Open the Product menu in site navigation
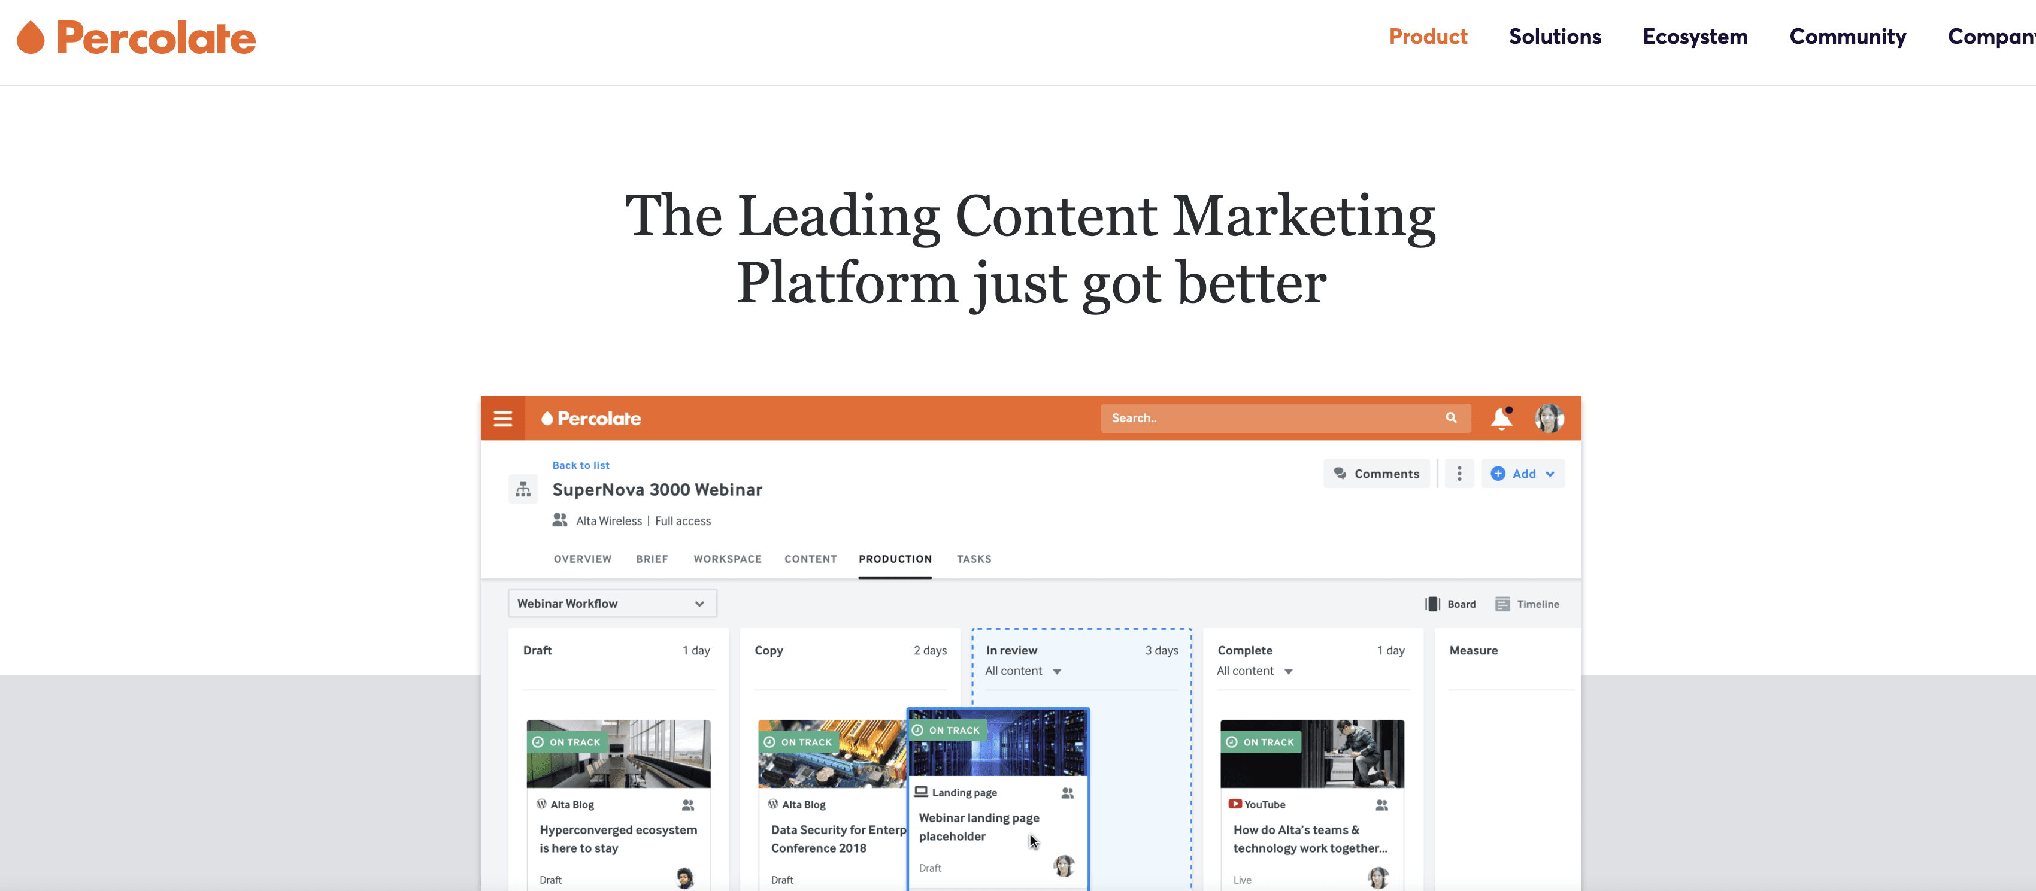Viewport: 2036px width, 891px height. (1428, 37)
